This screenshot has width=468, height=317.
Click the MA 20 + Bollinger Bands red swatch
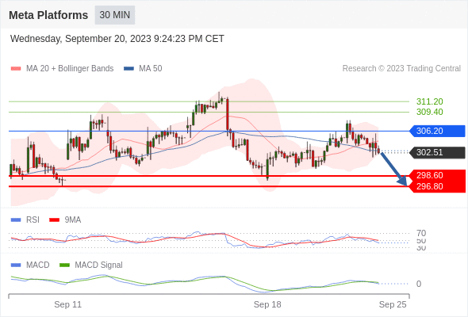(16, 69)
